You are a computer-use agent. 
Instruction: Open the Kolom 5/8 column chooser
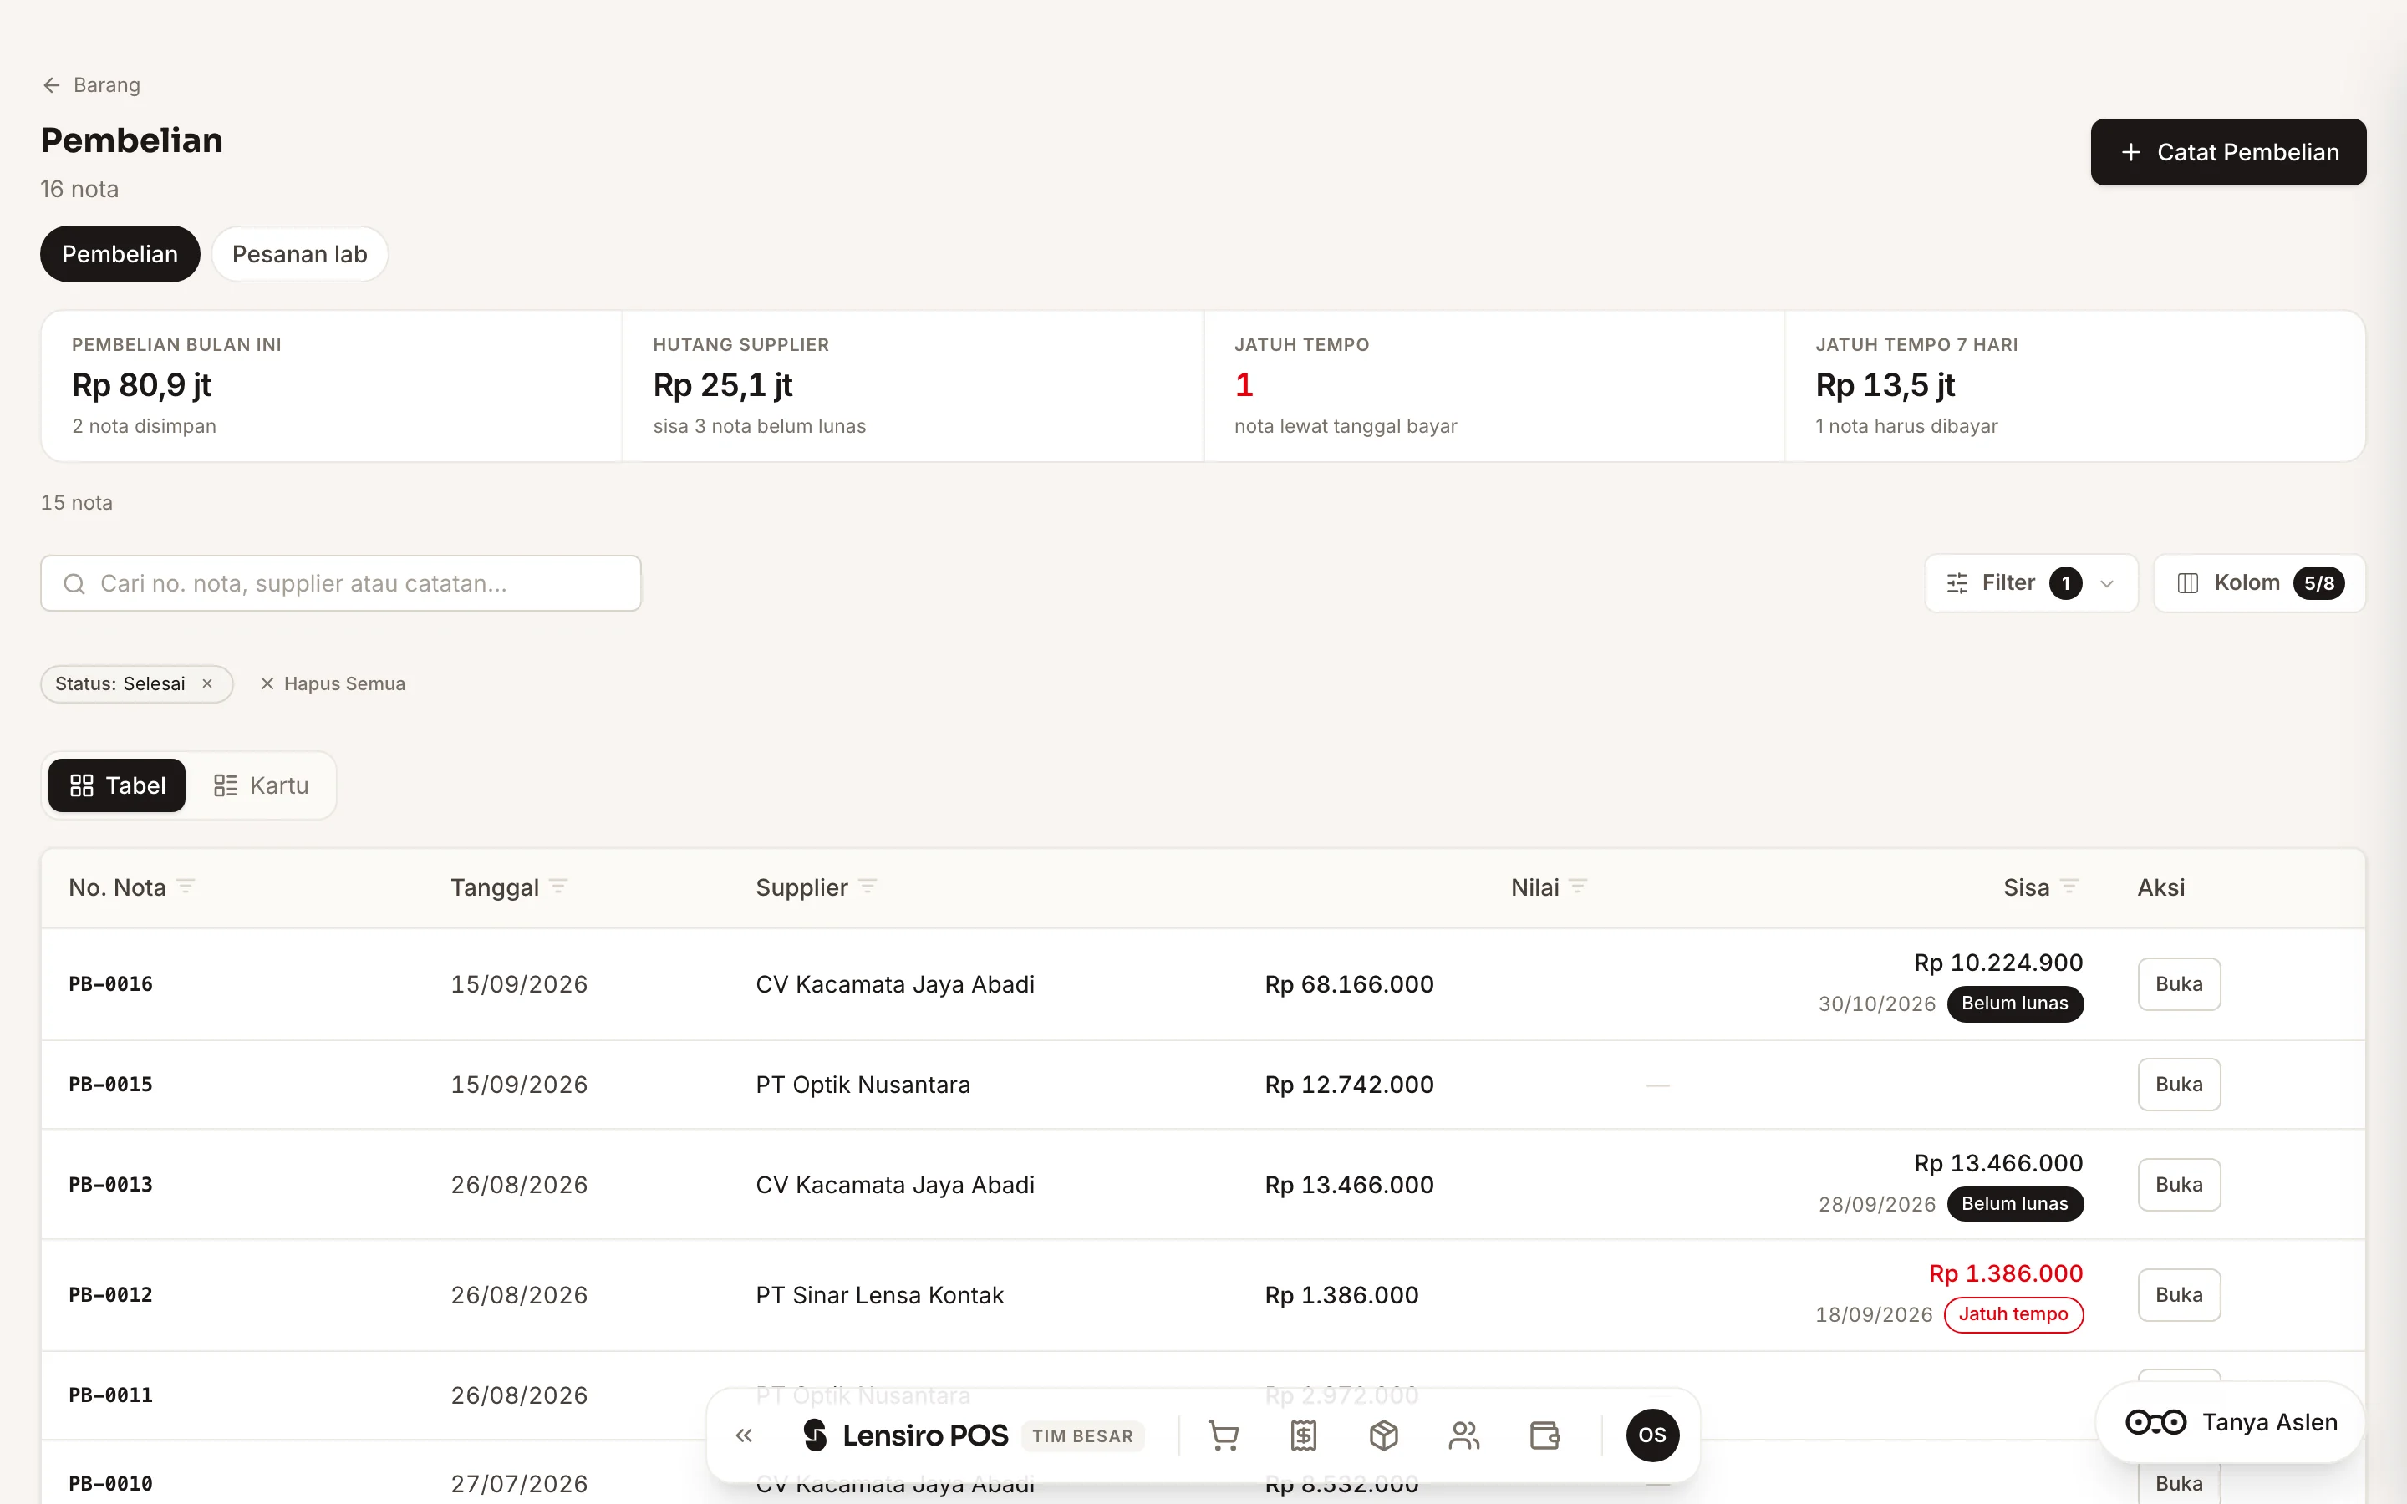point(2259,583)
